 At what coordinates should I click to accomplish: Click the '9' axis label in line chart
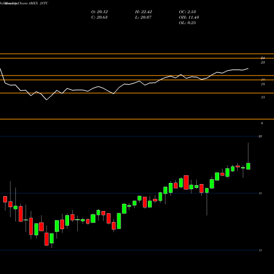pos(262,123)
